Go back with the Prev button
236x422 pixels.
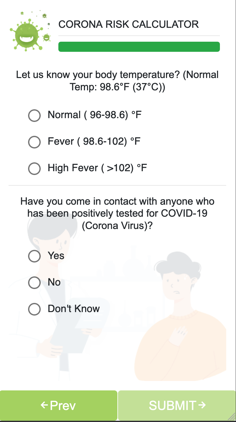point(59,405)
